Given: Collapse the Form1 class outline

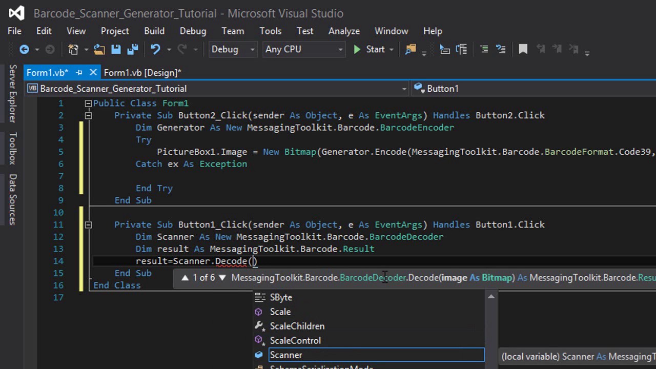Looking at the screenshot, I should (88, 103).
